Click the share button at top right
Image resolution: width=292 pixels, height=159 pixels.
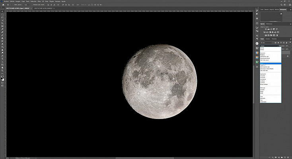pyautogui.click(x=290, y=5)
